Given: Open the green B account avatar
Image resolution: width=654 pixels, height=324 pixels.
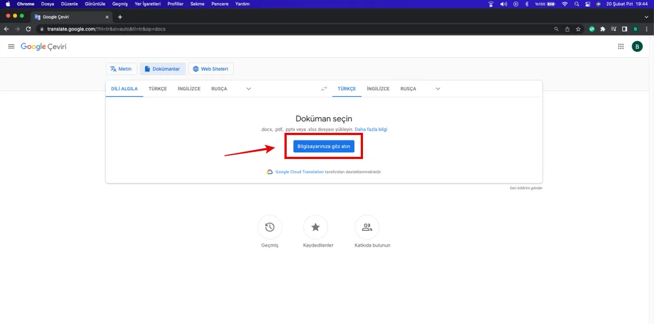Looking at the screenshot, I should pos(637,47).
